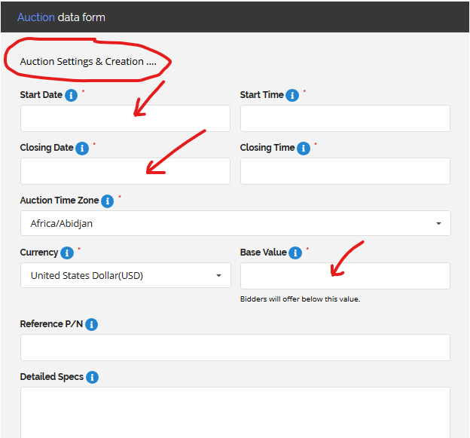
Task: Open the Auction Time Zone info icon
Action: (x=107, y=201)
